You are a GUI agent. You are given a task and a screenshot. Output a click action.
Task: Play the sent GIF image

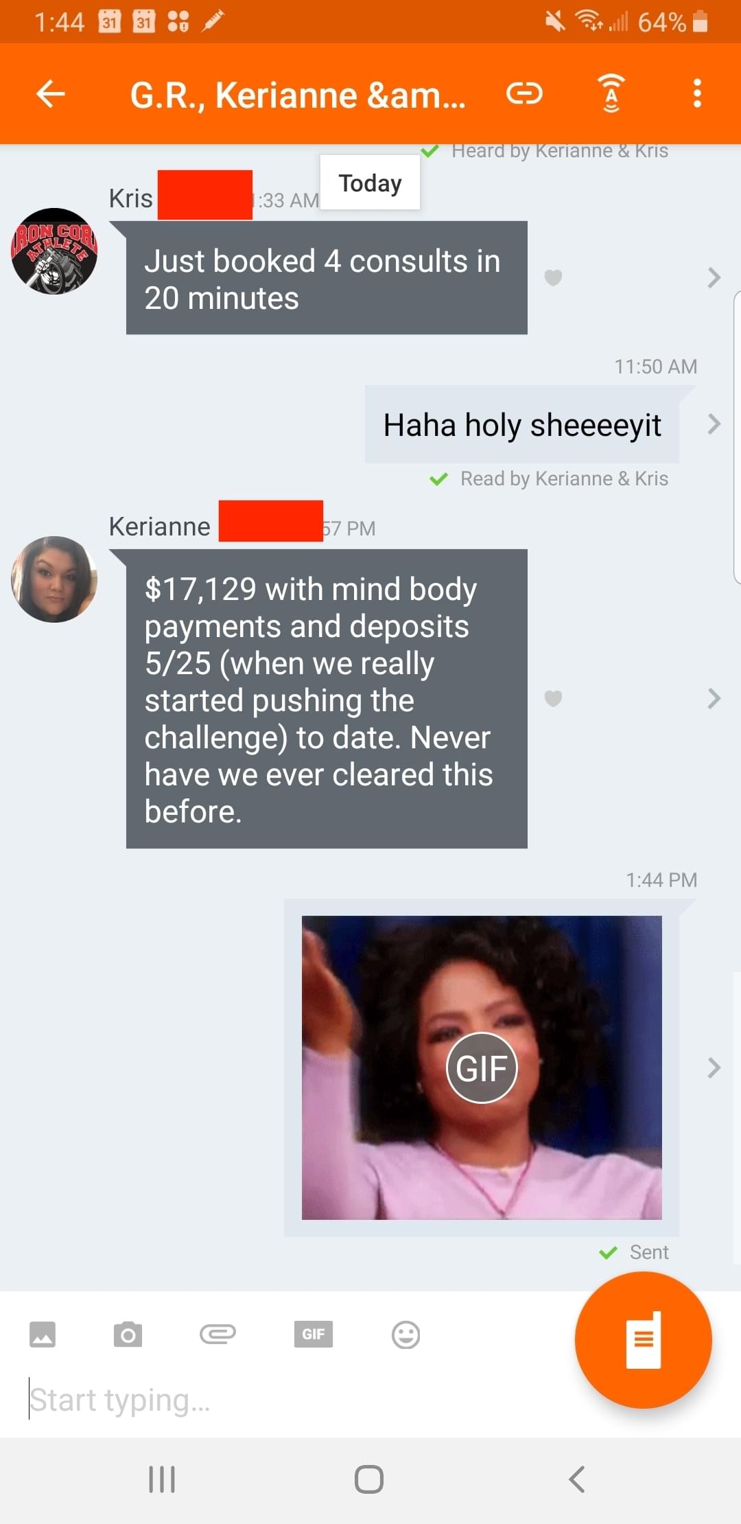coord(482,1067)
